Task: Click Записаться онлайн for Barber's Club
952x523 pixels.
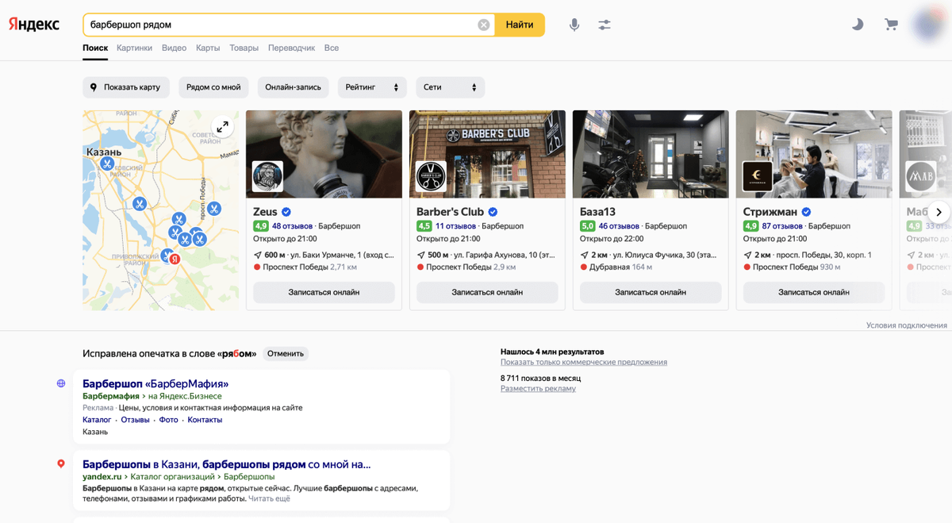Action: point(487,292)
